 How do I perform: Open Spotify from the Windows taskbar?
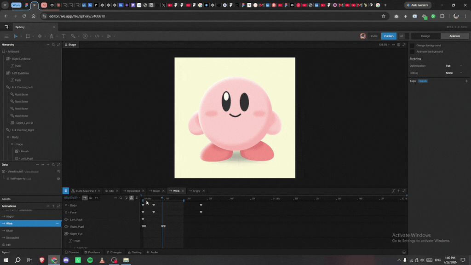pos(90,260)
